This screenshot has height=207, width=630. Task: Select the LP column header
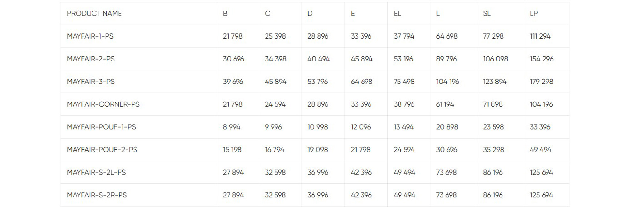click(x=534, y=13)
